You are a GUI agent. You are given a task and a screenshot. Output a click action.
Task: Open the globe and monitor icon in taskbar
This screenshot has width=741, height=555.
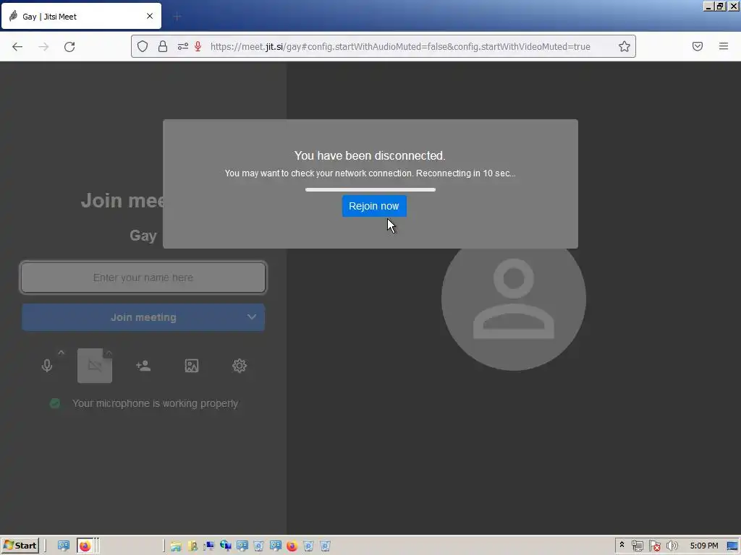pyautogui.click(x=226, y=546)
